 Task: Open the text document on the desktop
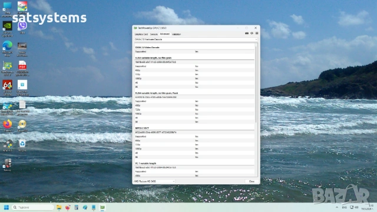click(x=22, y=107)
